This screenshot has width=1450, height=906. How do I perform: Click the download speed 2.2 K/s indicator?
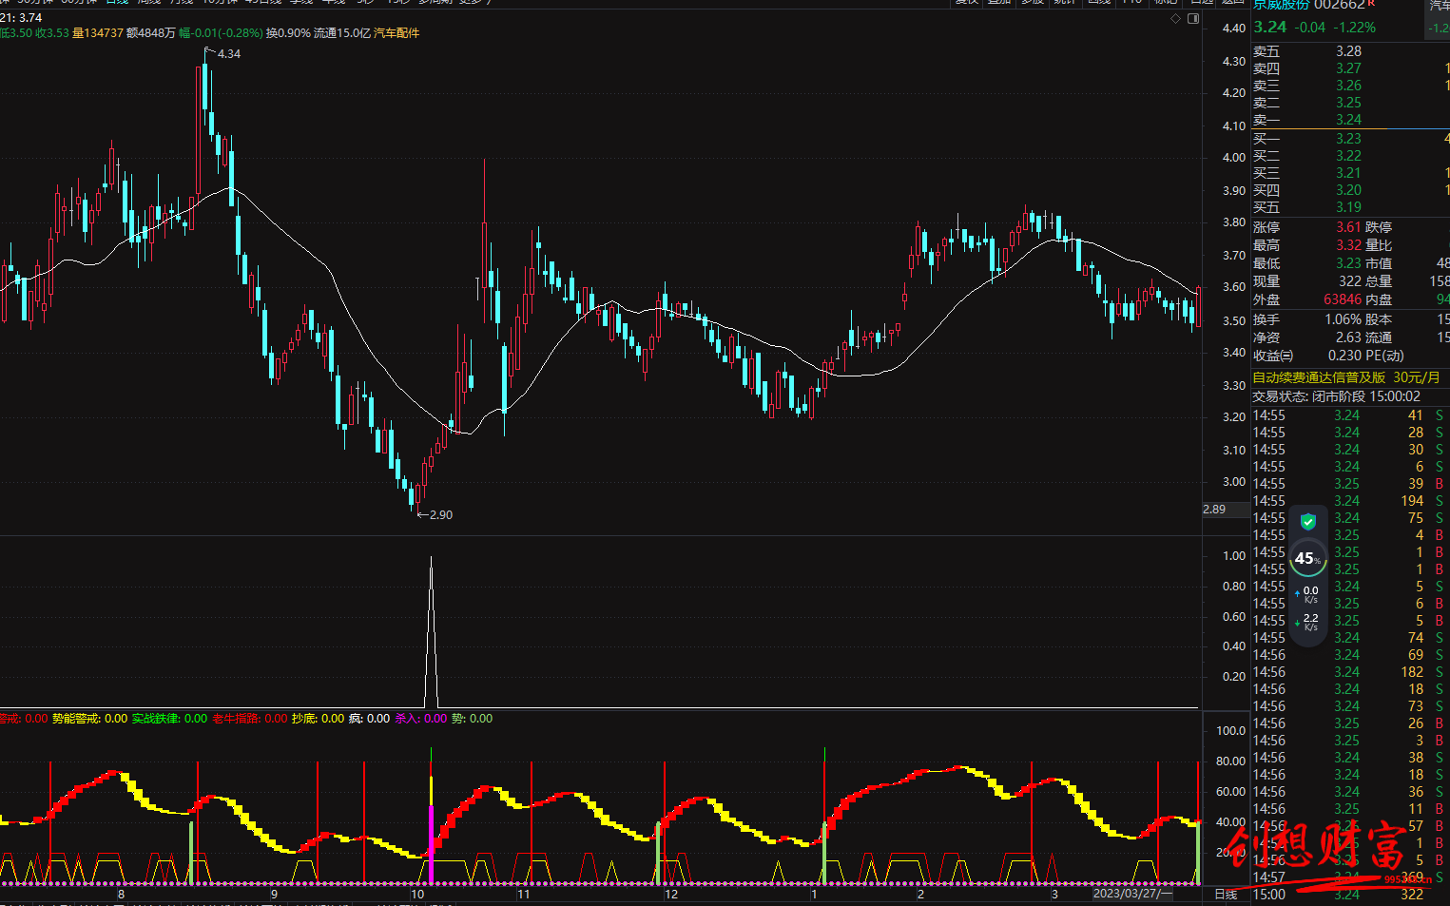(1307, 623)
